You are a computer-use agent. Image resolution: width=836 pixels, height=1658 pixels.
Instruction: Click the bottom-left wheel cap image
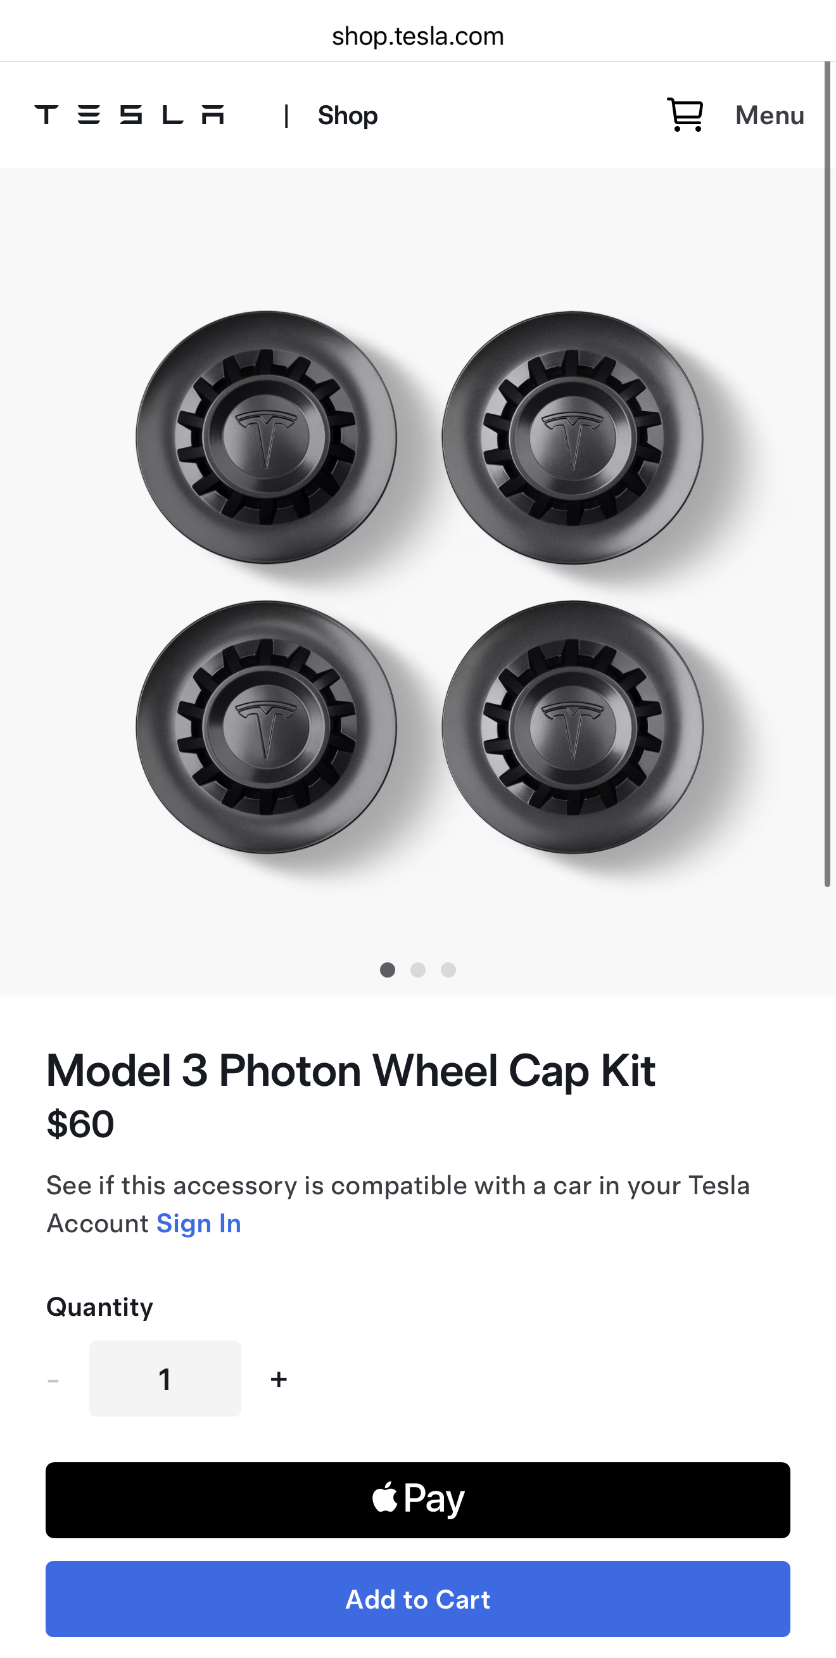[267, 727]
